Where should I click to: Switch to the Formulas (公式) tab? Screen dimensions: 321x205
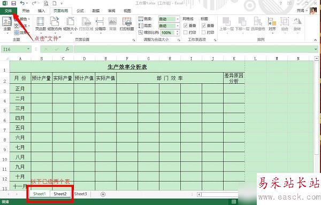click(x=80, y=11)
